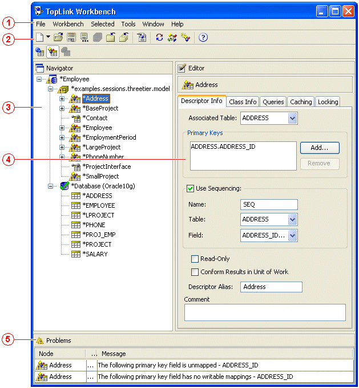The width and height of the screenshot is (359, 388).
Task: Open the sequencing Table dropdown
Action: tap(293, 220)
